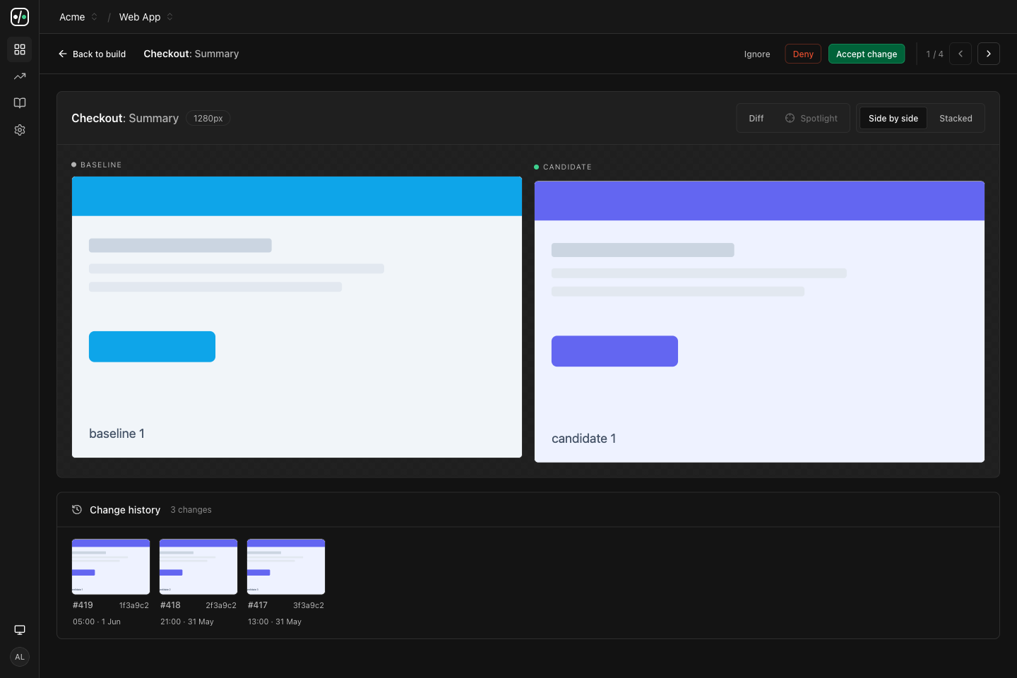Click the candidate screenshot image

tap(759, 321)
